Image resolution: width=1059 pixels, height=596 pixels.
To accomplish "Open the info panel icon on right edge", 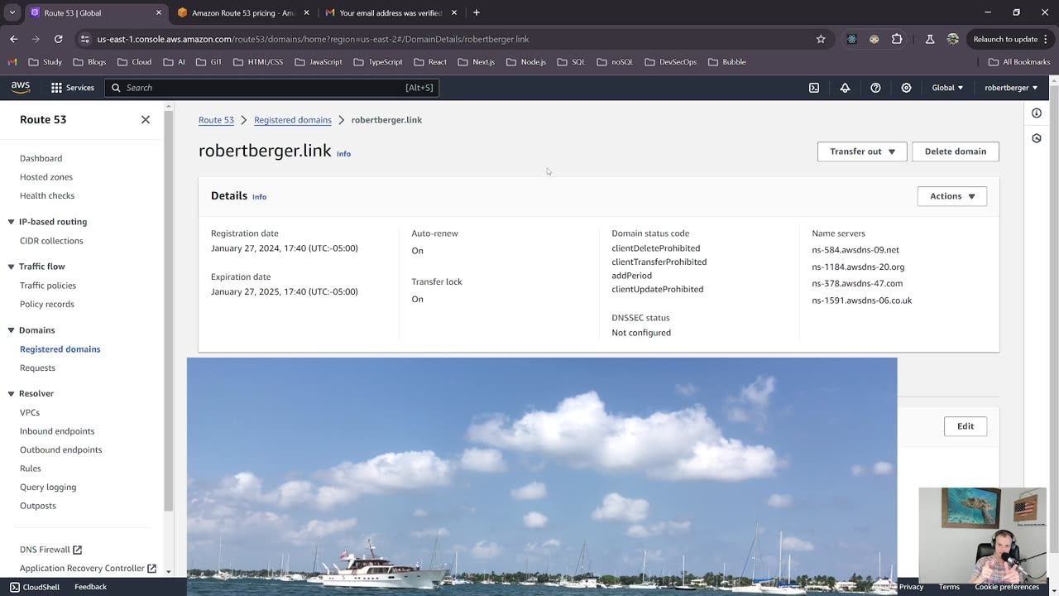I will 1037,113.
